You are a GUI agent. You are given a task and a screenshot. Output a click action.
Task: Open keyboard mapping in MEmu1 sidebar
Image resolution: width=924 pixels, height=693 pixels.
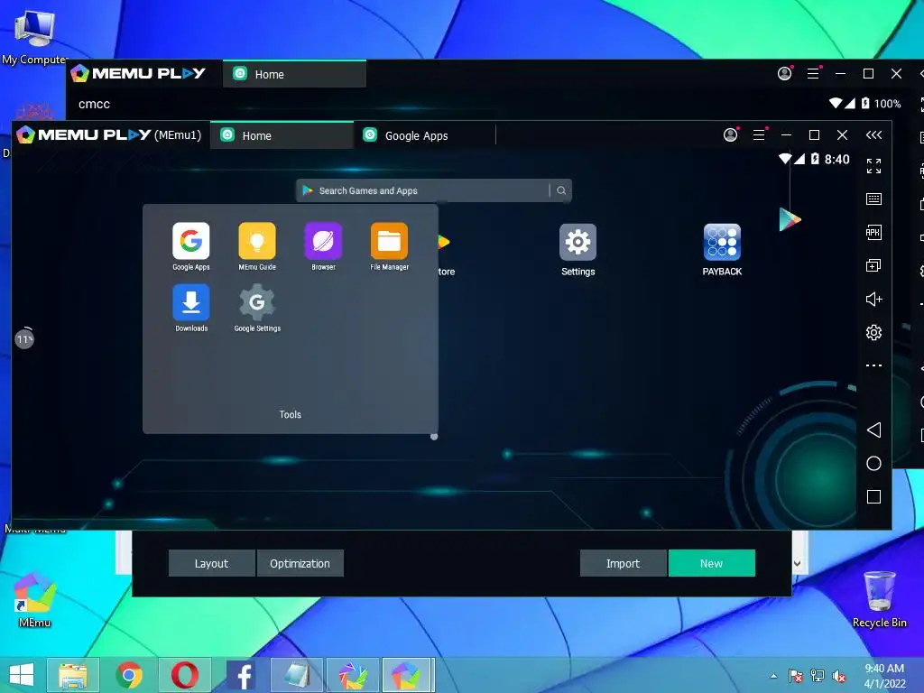[x=873, y=199]
